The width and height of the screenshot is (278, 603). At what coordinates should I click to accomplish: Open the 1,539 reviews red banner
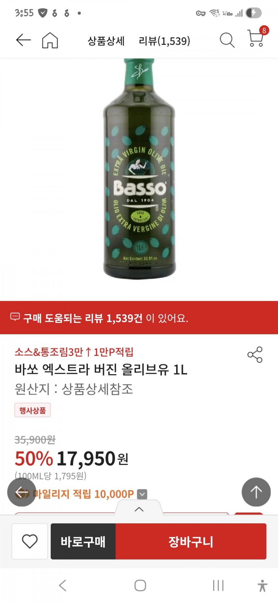(x=139, y=318)
